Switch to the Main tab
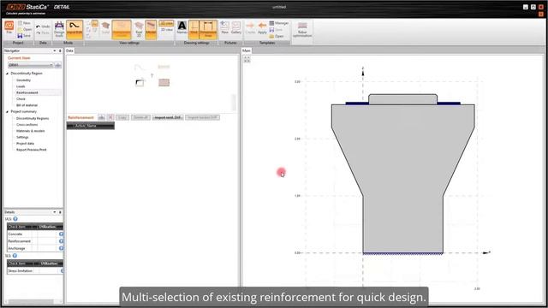 (x=247, y=51)
